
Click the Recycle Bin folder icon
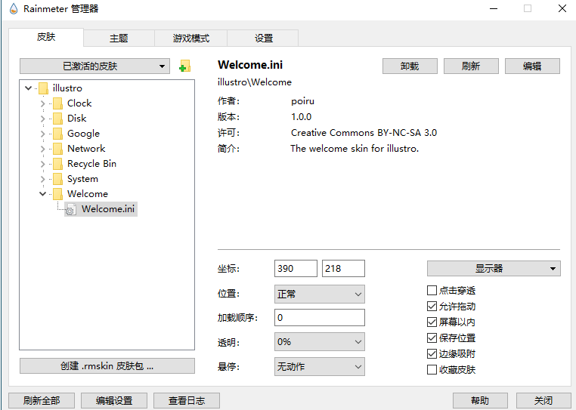[x=57, y=164]
